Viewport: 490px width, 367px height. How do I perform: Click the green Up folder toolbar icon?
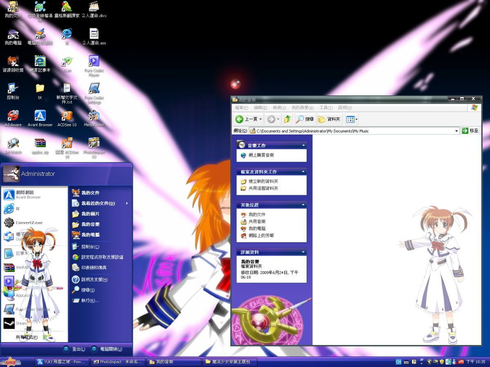(x=287, y=119)
